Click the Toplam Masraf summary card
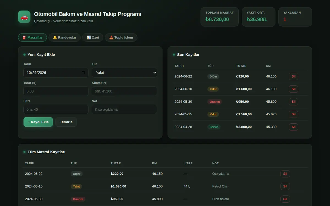Screen dimensions: 330x206 coord(220,17)
